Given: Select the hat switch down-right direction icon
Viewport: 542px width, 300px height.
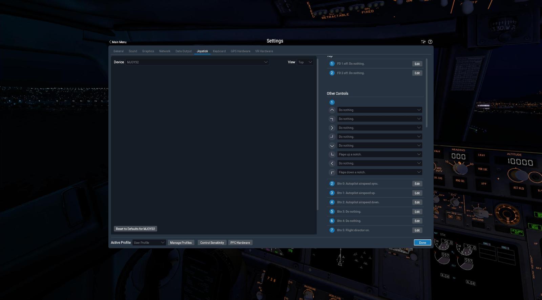Looking at the screenshot, I should pos(332,137).
